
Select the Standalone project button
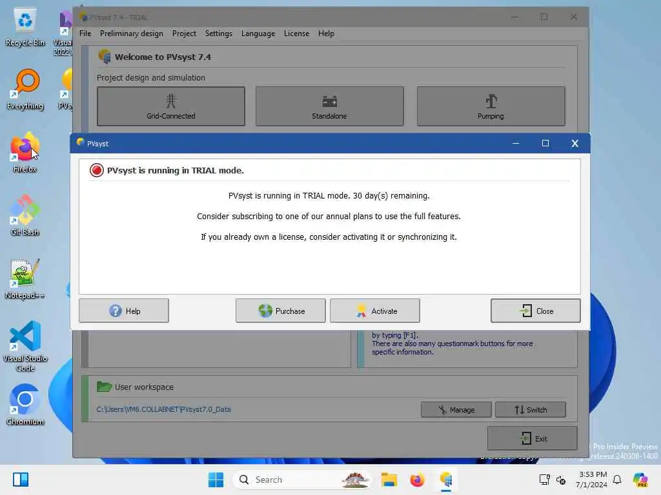329,106
